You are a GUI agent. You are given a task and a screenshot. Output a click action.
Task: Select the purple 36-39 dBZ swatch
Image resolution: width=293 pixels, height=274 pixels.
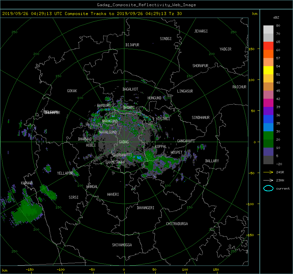tap(268, 111)
